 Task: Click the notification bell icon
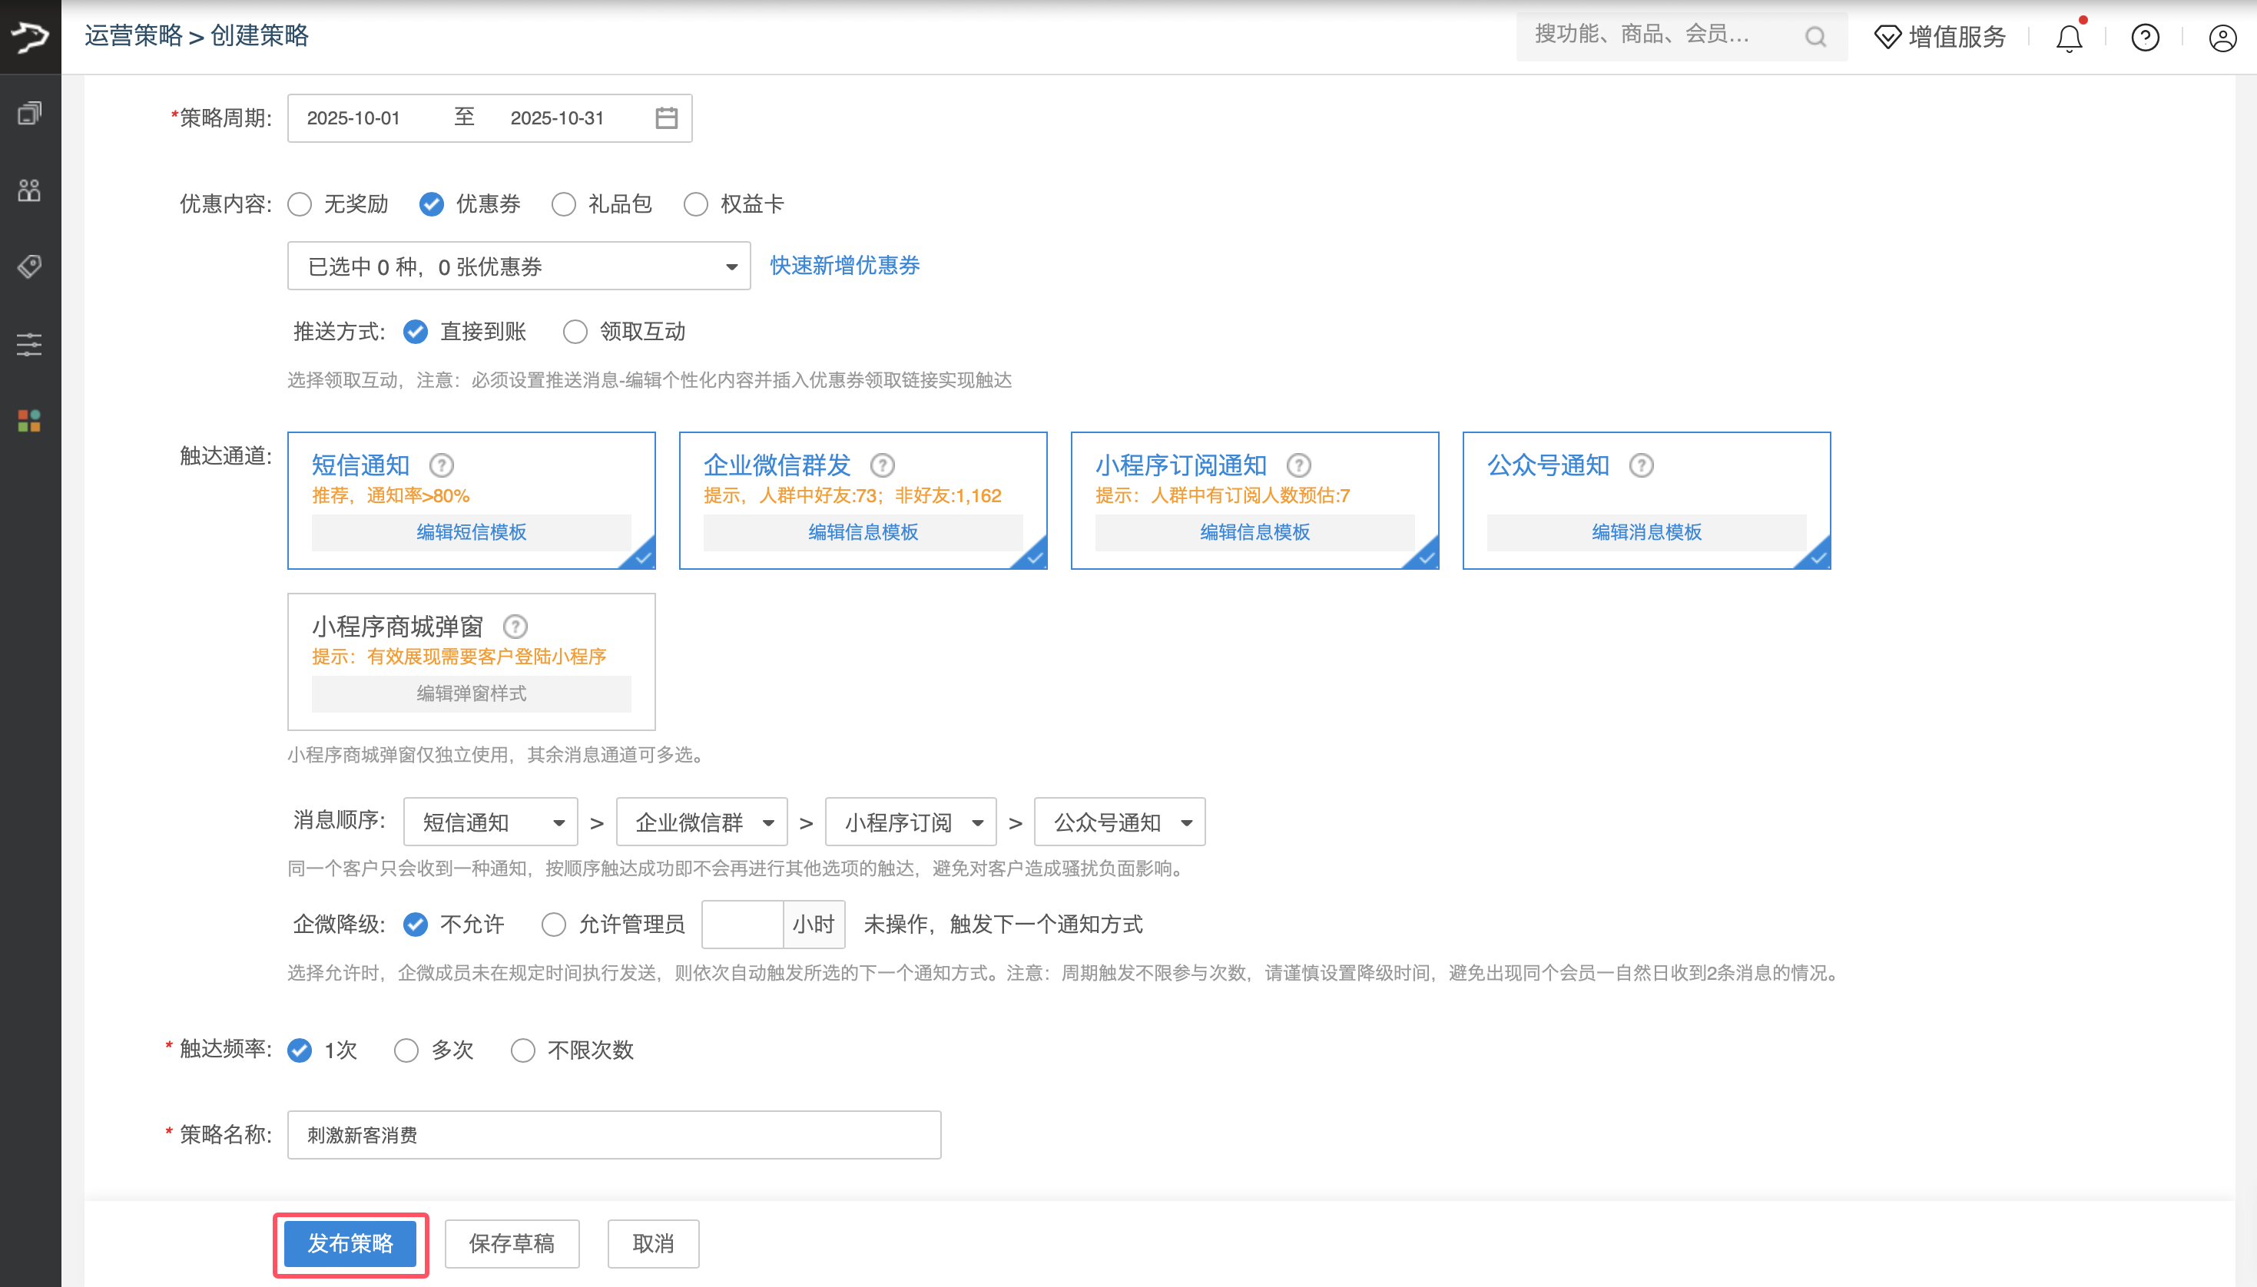tap(2069, 38)
